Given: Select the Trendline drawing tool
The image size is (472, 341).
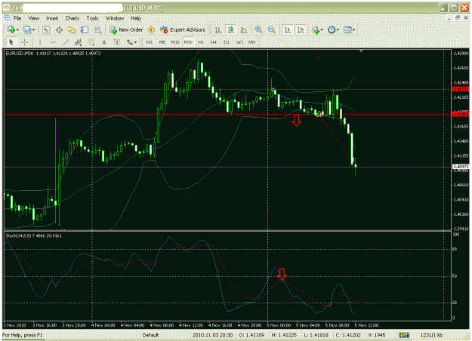Looking at the screenshot, I should pos(65,42).
